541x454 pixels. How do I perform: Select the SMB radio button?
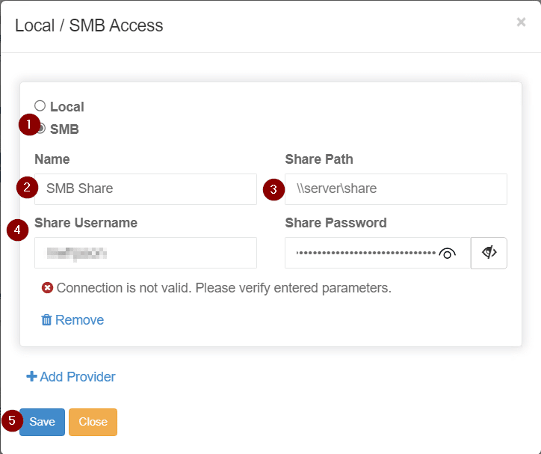click(42, 129)
